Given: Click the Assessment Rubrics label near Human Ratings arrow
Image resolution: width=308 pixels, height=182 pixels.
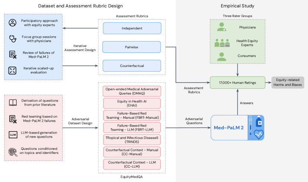Looking at the screenshot, I should point(194,90).
